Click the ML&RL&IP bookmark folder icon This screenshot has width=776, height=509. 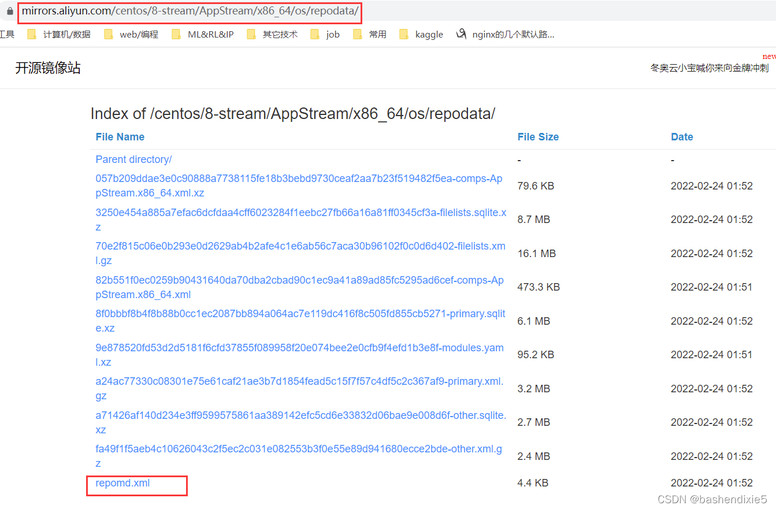[176, 34]
